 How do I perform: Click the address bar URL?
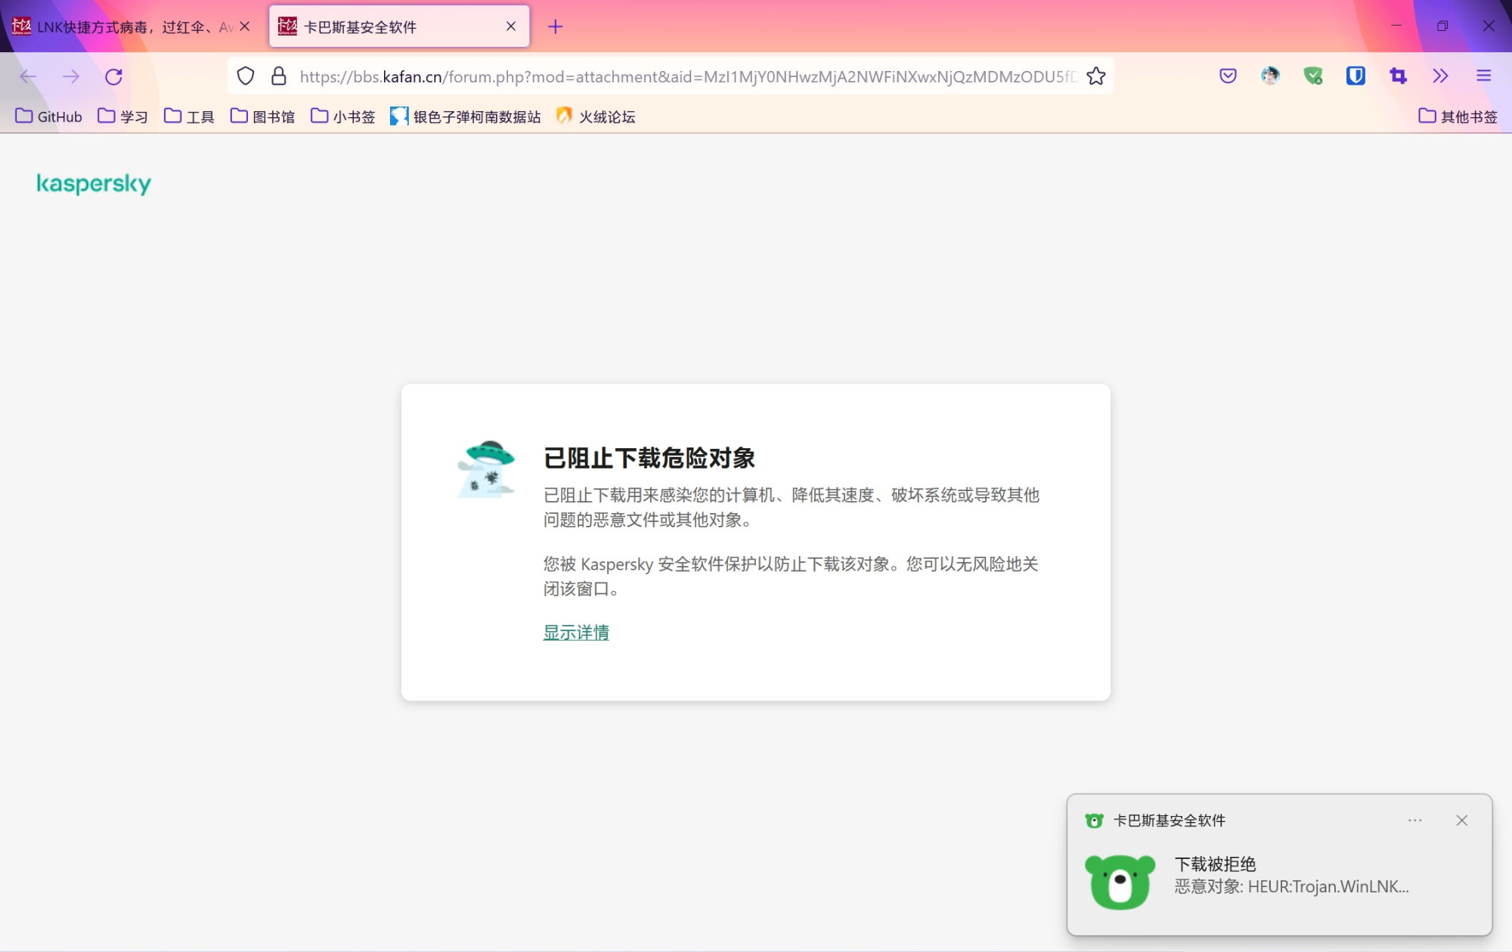pyautogui.click(x=687, y=76)
